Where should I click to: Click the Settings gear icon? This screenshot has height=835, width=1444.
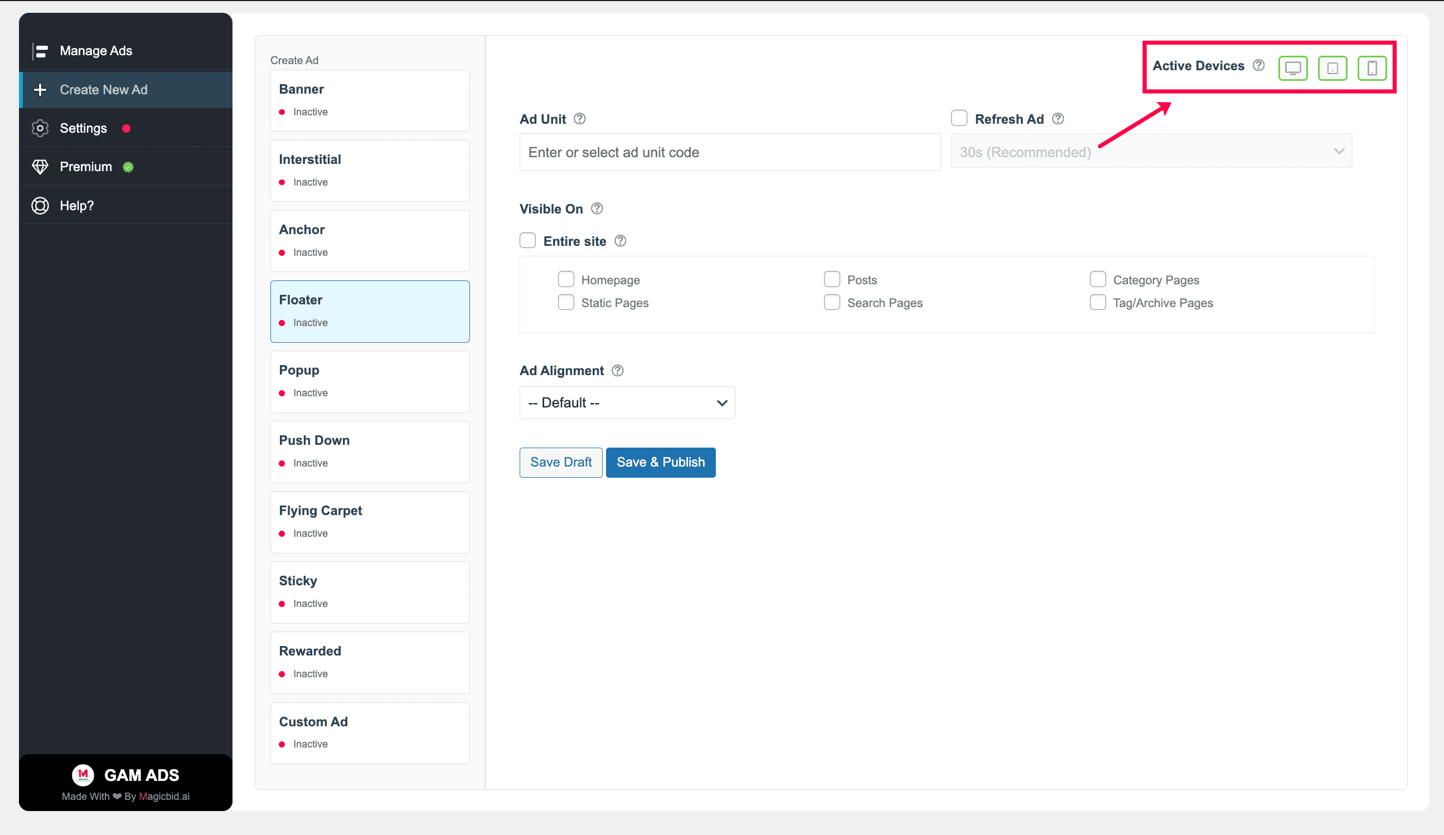point(40,128)
